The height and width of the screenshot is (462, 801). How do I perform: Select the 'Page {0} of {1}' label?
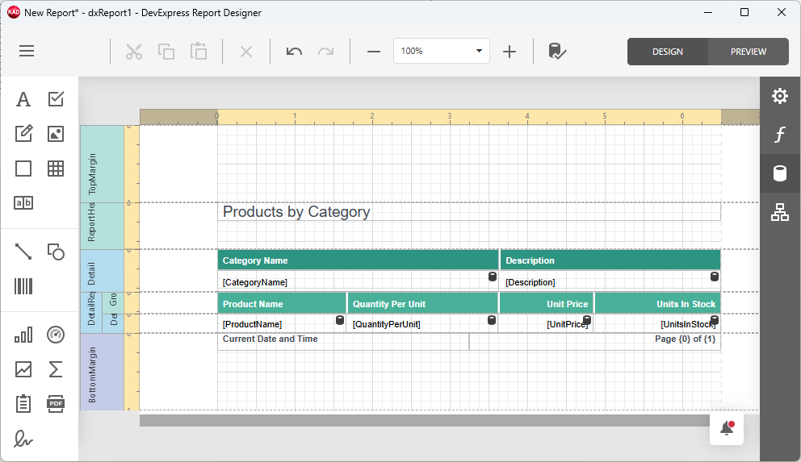tap(595, 342)
